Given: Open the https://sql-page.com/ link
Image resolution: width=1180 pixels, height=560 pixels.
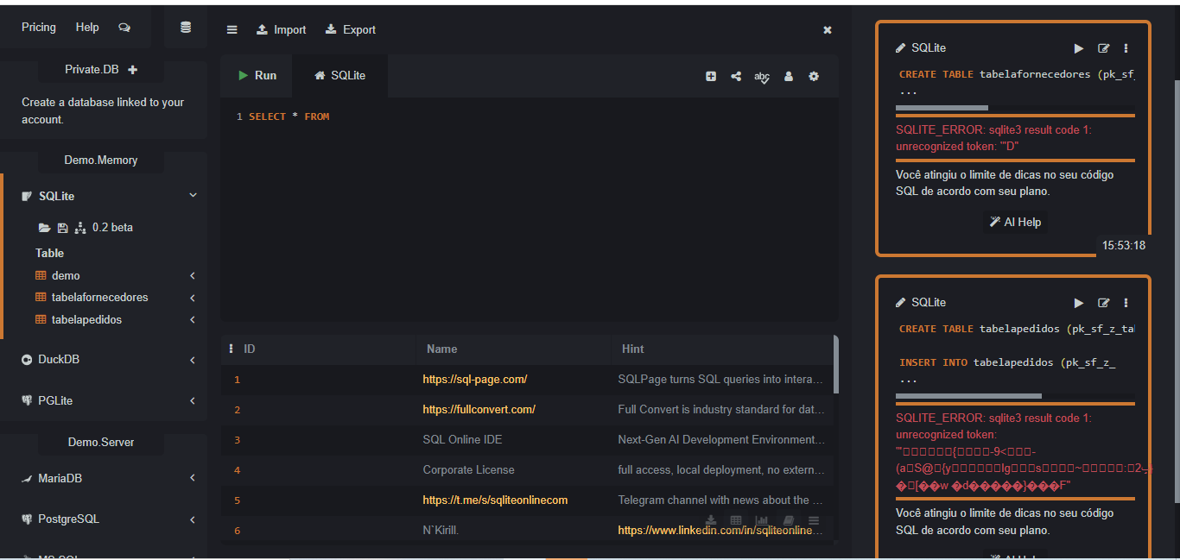Looking at the screenshot, I should point(475,379).
